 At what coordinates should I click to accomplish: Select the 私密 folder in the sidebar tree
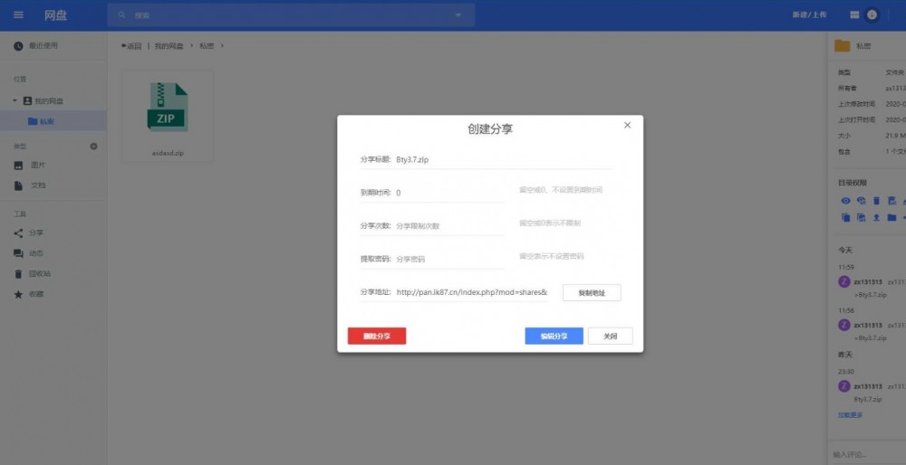[45, 120]
